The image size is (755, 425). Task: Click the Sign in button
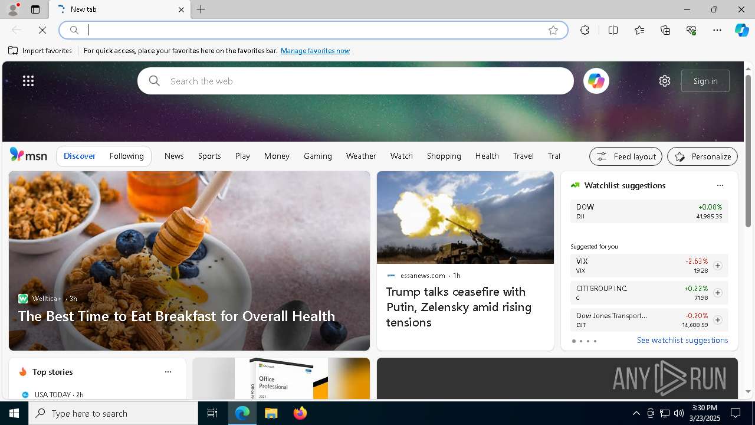(705, 81)
